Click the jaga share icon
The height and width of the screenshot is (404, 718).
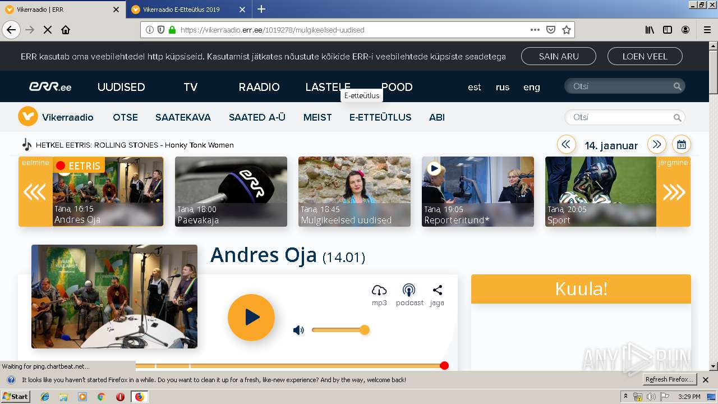click(x=437, y=290)
